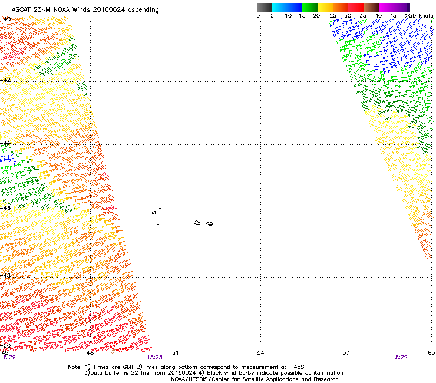This screenshot has width=436, height=383.
Task: Choose the orange 25–30 knots color swatch
Action: 341,7
